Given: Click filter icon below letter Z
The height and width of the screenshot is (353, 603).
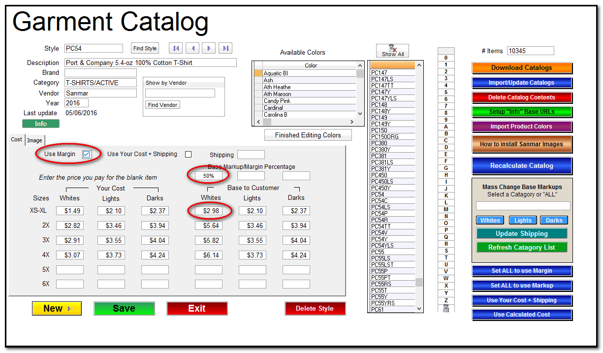Looking at the screenshot, I should (x=446, y=309).
